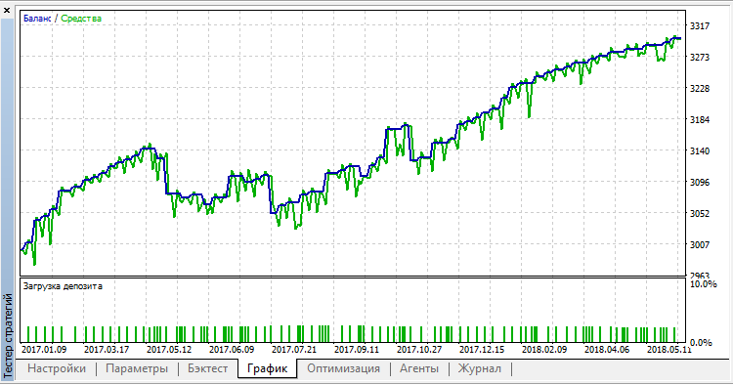Click the 2017.12.15 date label

point(482,350)
